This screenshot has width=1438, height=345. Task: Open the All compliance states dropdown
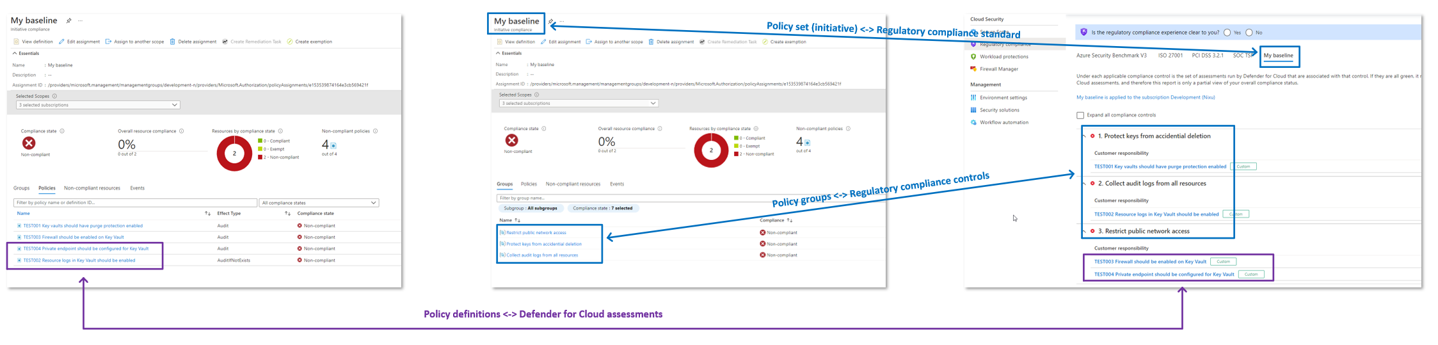318,203
